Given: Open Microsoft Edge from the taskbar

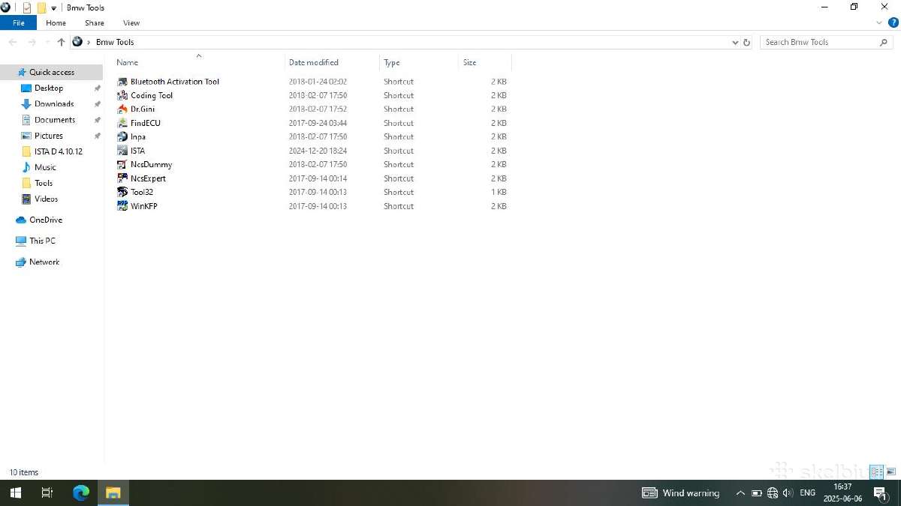Looking at the screenshot, I should 80,493.
